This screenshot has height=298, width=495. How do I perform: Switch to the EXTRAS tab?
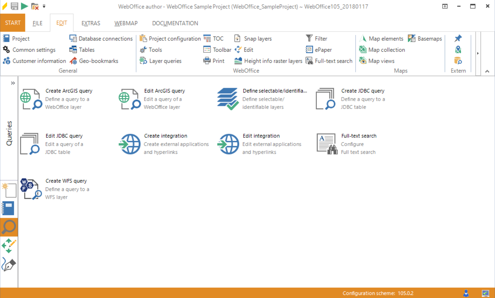(x=91, y=23)
